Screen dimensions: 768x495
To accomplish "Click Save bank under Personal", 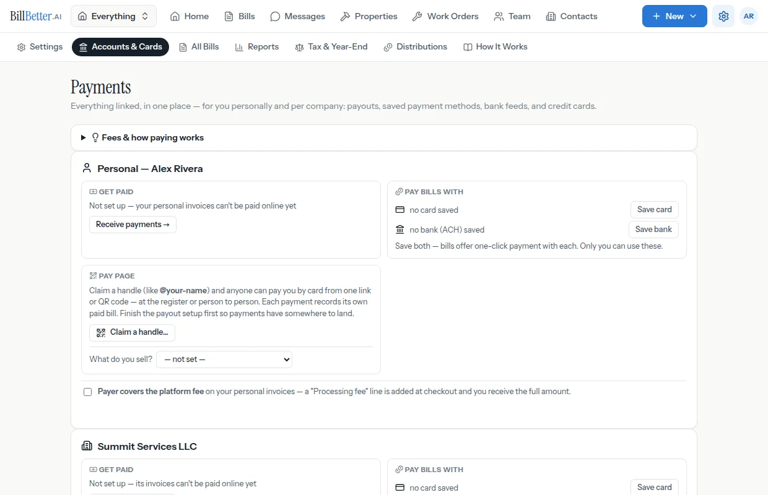I will click(x=653, y=230).
